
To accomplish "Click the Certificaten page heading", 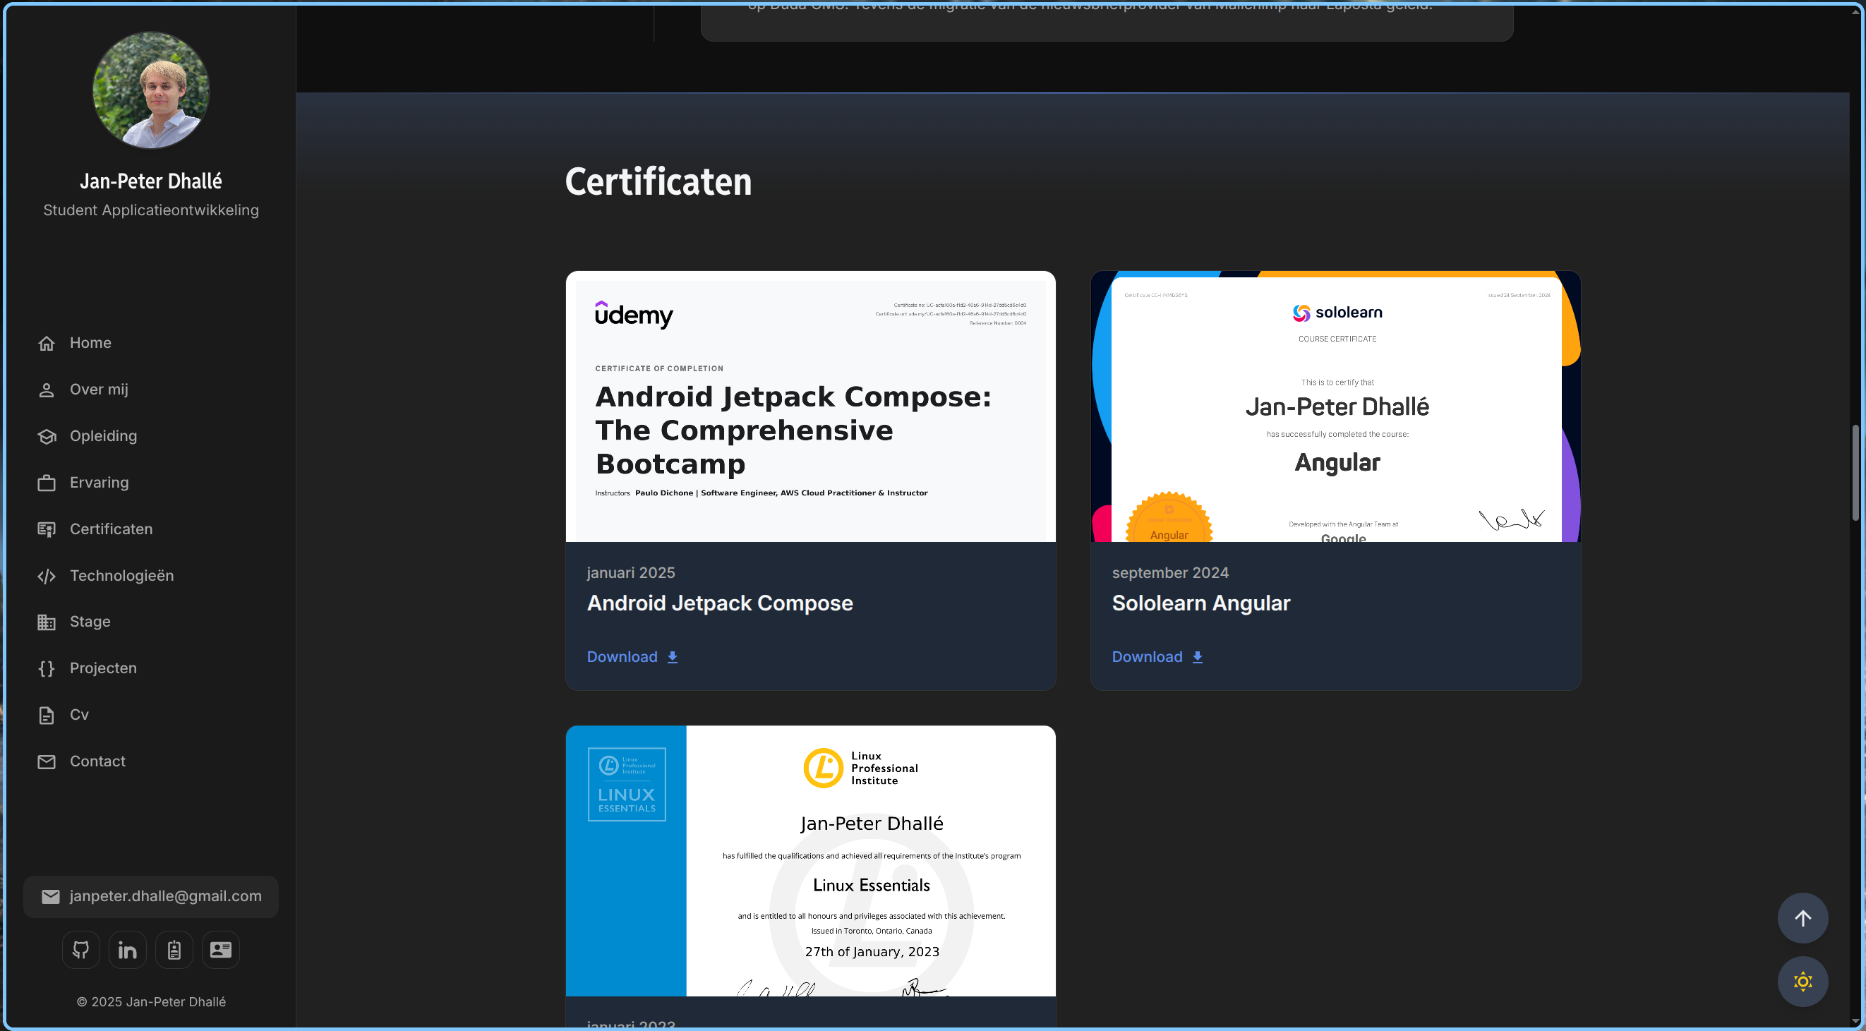I will tap(658, 181).
